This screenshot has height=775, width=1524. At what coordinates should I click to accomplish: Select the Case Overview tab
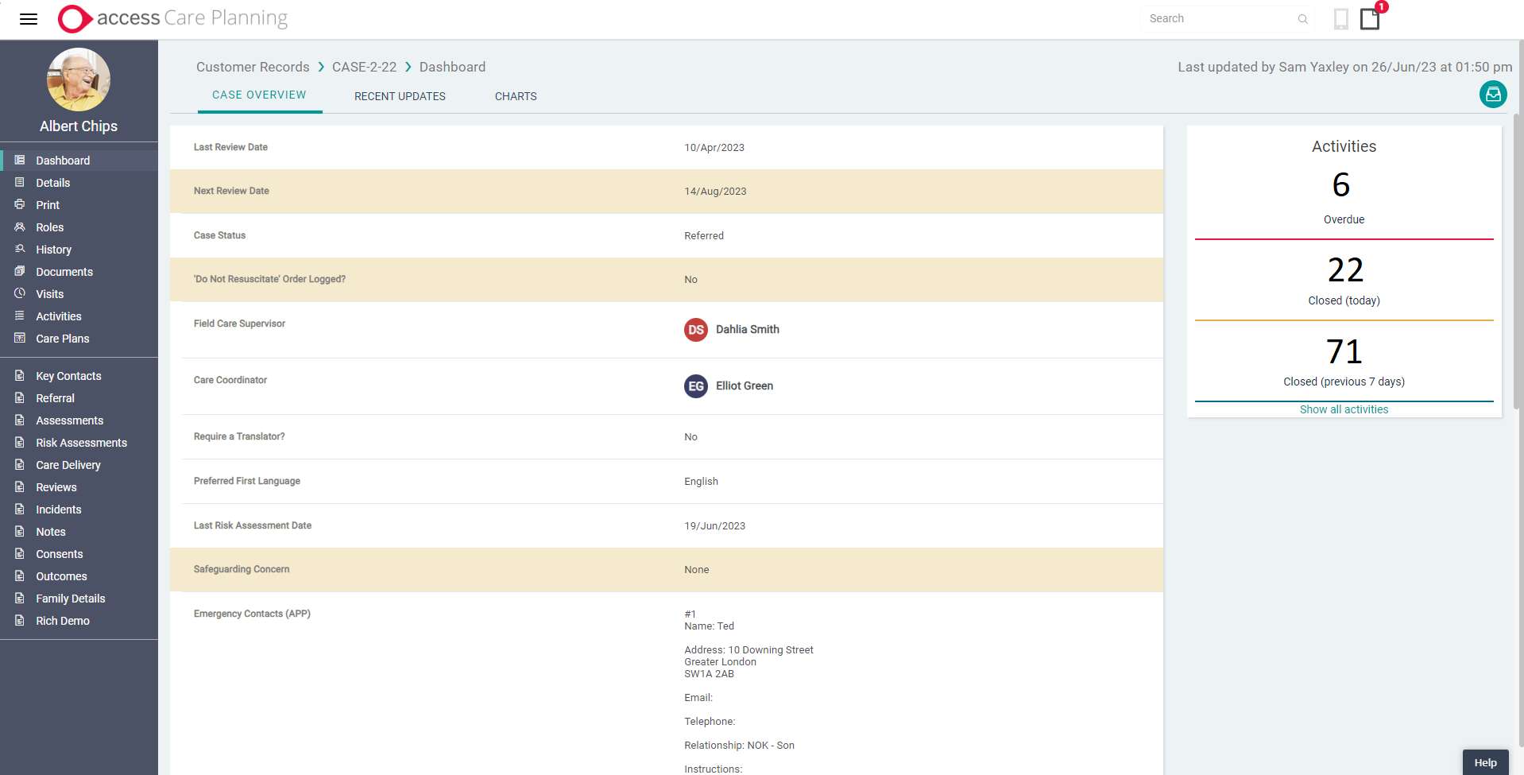point(259,95)
